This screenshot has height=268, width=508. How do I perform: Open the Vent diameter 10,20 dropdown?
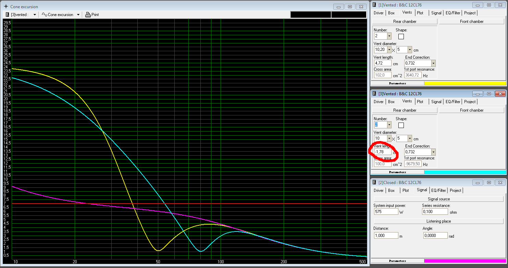click(389, 50)
